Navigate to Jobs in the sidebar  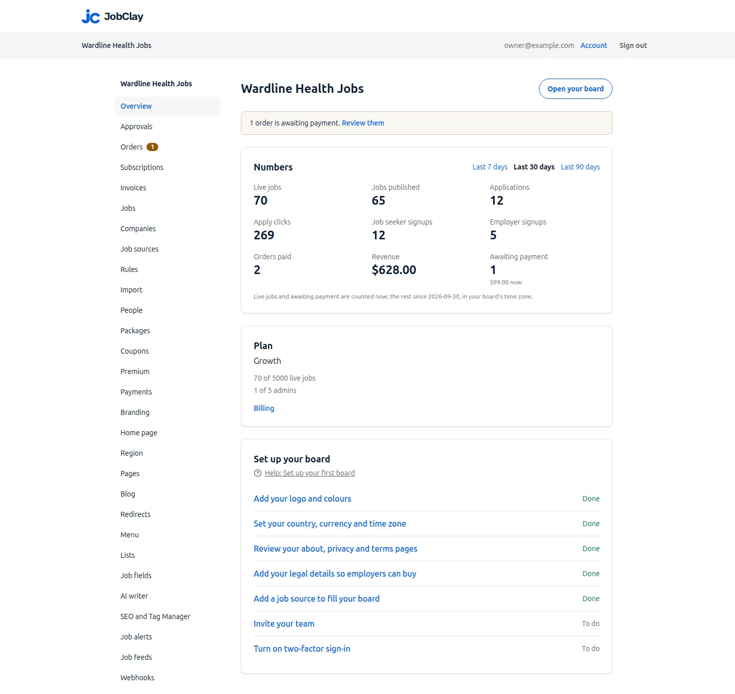pyautogui.click(x=167, y=208)
